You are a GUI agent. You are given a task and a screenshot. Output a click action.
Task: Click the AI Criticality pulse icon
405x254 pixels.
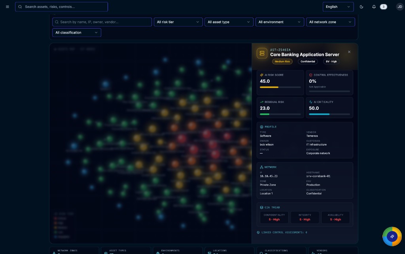pos(311,102)
